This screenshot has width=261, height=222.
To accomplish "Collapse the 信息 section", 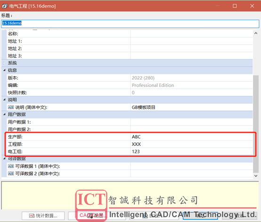I will 4,70.
